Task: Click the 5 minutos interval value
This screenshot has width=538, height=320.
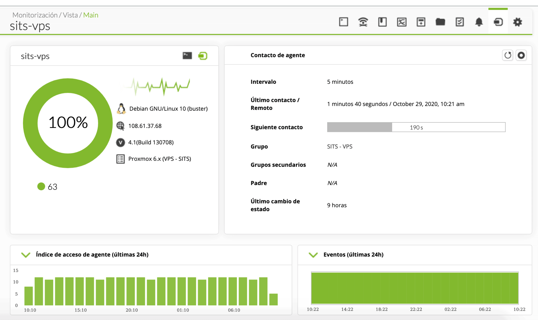Action: point(340,82)
